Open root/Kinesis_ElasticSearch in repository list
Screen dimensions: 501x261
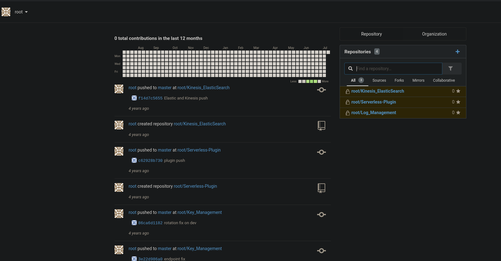[x=377, y=91]
